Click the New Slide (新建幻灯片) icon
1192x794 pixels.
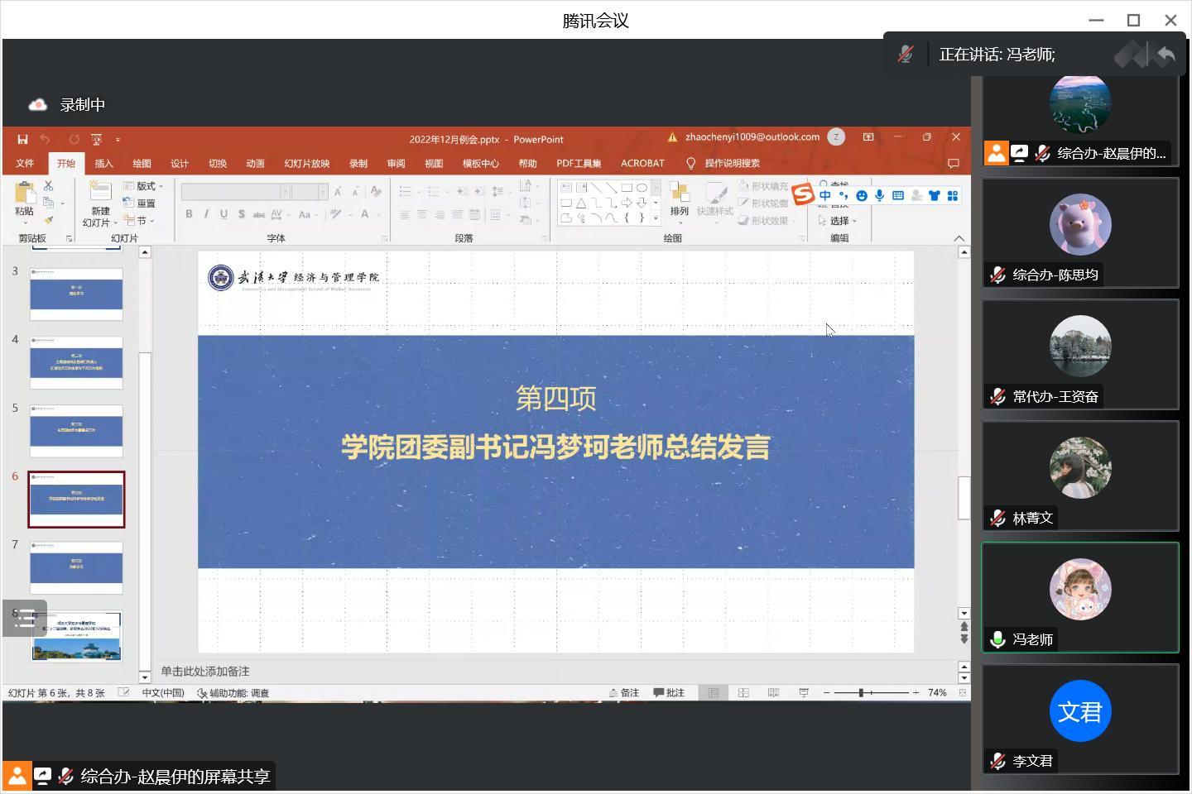pyautogui.click(x=100, y=194)
